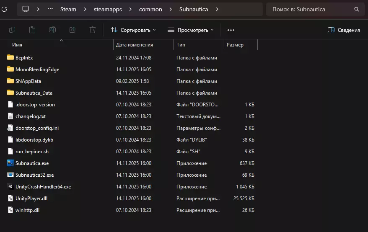The image size is (368, 232).
Task: Open the Просмотреть view dropdown
Action: coord(190,30)
